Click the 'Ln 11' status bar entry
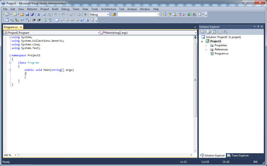 tap(183, 162)
